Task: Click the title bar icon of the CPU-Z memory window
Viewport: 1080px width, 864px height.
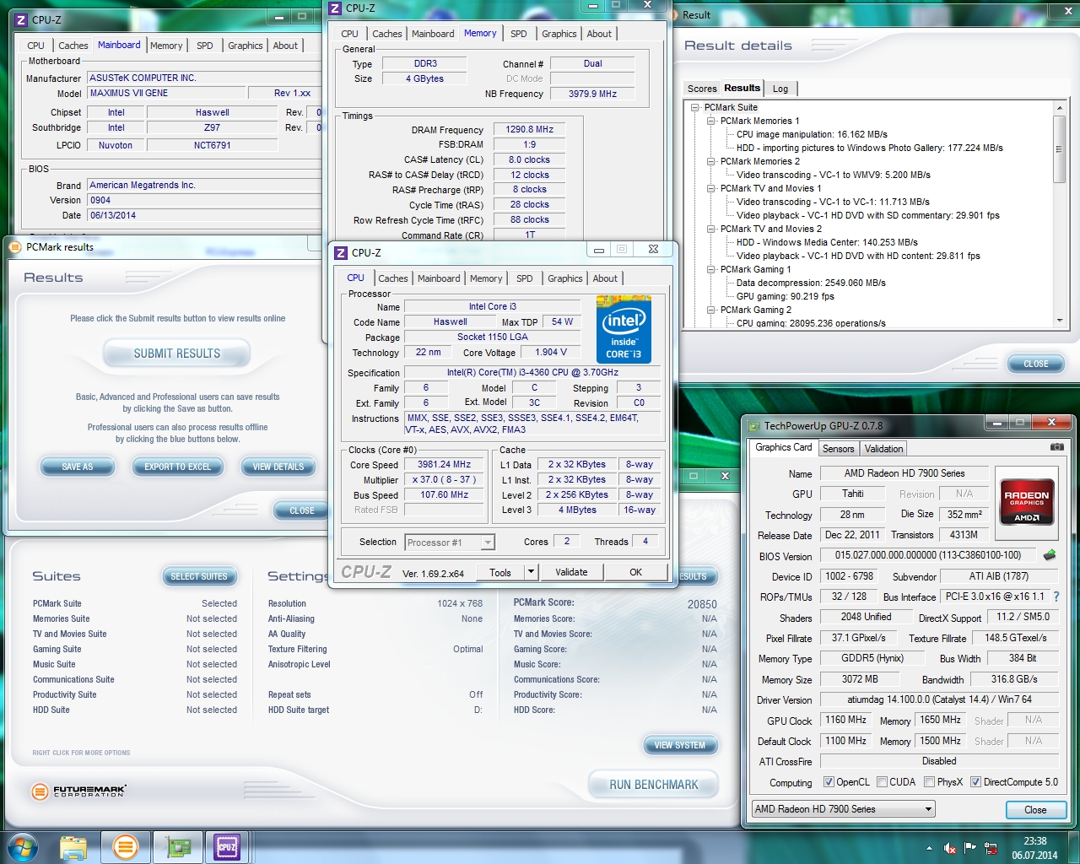Action: pos(335,8)
